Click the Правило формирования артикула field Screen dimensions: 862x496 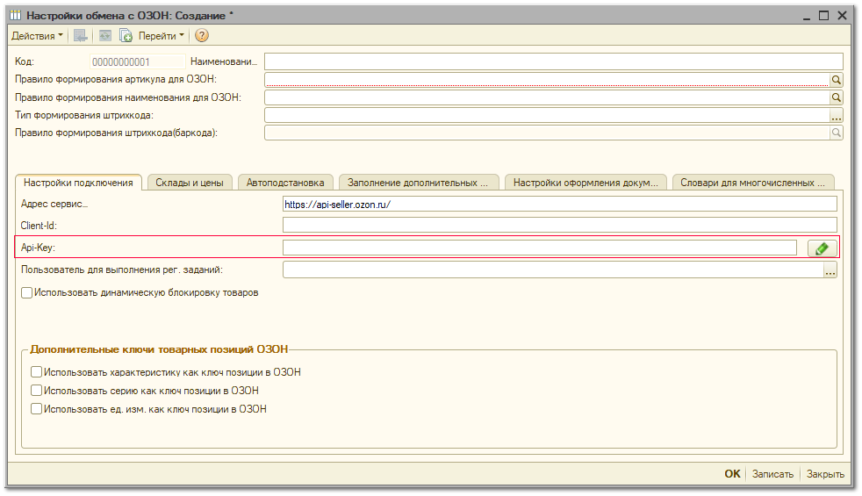pyautogui.click(x=547, y=80)
